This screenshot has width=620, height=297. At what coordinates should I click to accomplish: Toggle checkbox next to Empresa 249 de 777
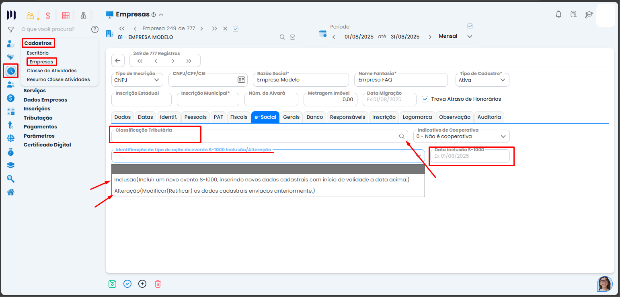[x=236, y=28]
